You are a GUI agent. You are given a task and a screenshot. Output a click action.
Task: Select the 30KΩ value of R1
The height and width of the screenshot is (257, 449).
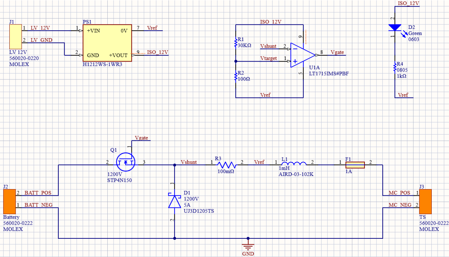(x=244, y=45)
